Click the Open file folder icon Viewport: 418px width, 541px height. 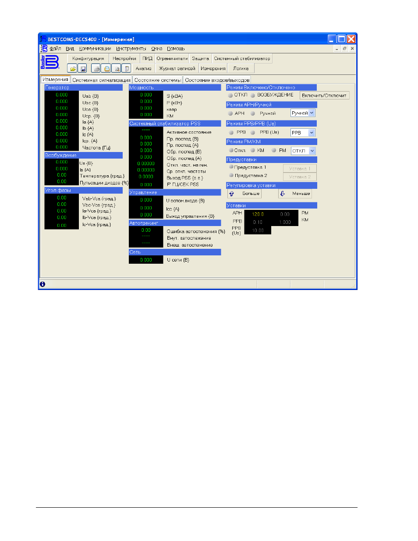(x=73, y=69)
